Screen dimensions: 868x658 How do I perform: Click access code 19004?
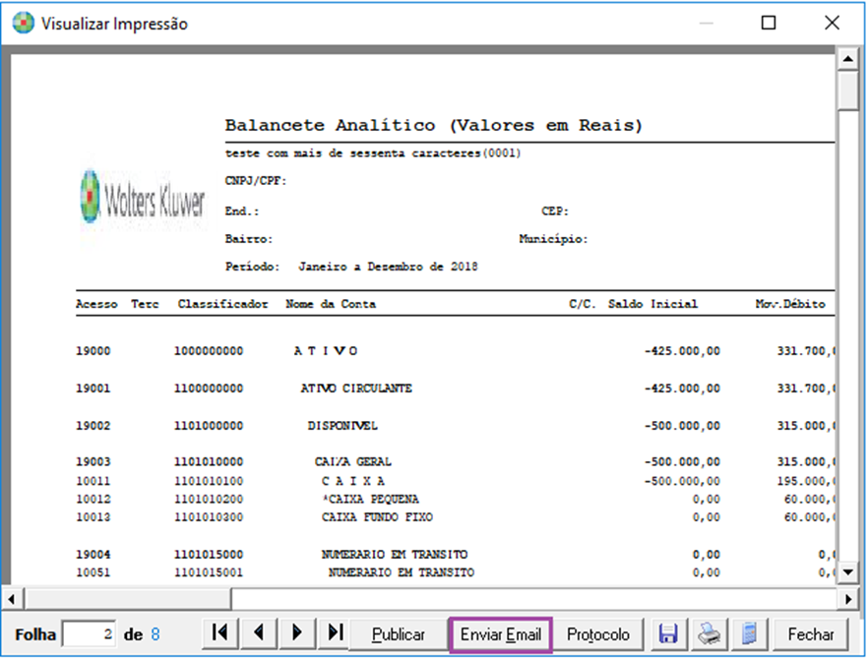93,555
